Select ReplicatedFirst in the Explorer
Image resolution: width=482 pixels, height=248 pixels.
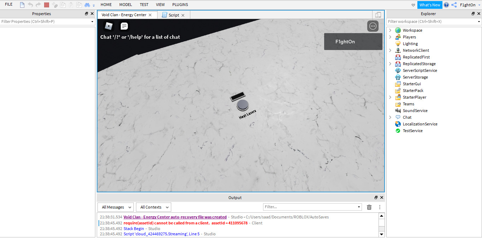pyautogui.click(x=416, y=57)
